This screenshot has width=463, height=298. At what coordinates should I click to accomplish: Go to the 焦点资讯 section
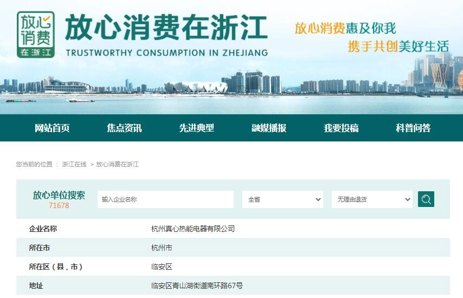coord(124,128)
